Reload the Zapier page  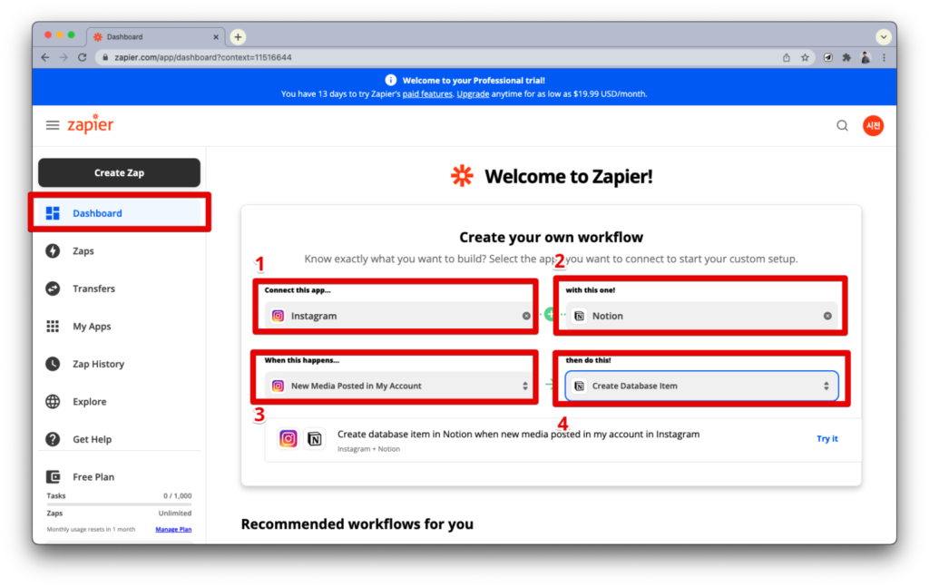[83, 57]
